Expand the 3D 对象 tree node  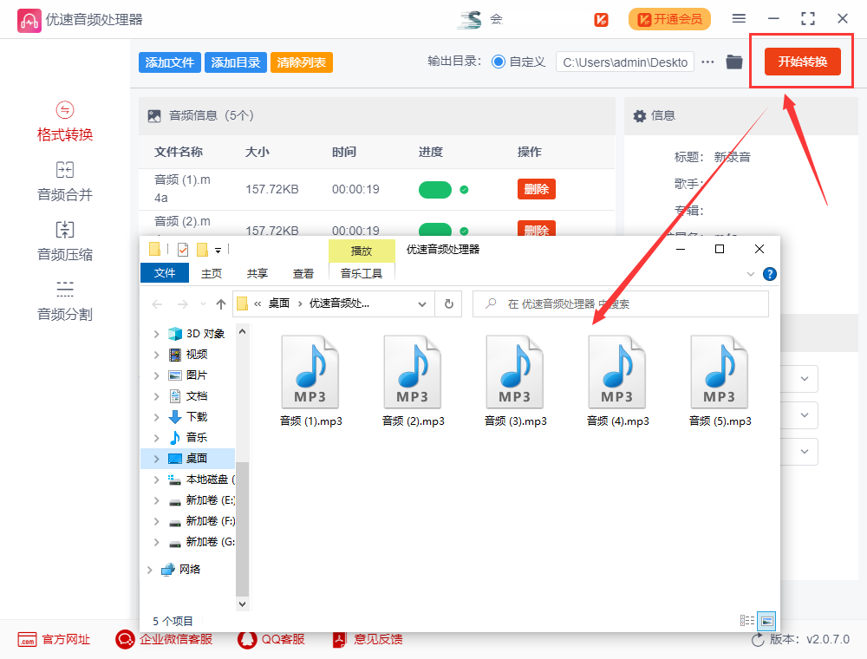click(156, 334)
